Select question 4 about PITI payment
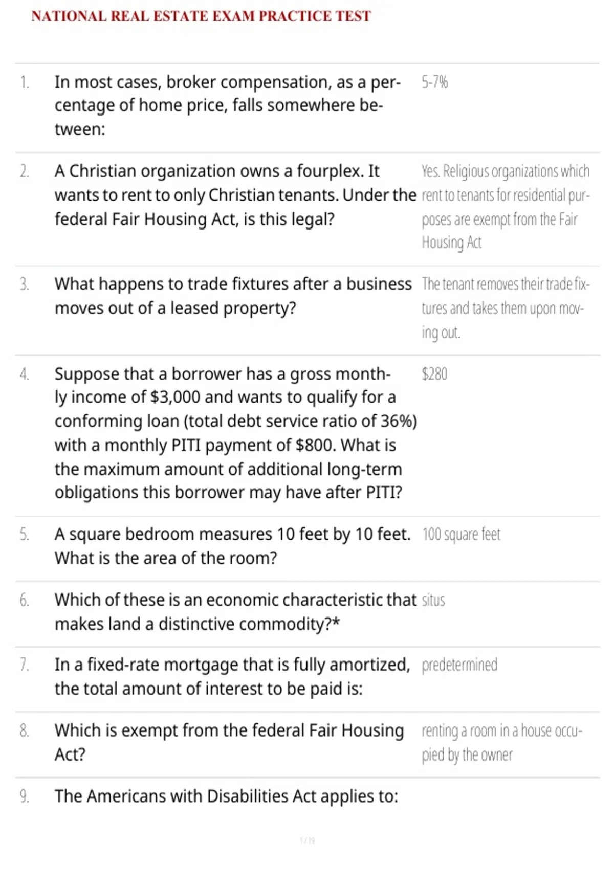The width and height of the screenshot is (614, 869). click(236, 433)
